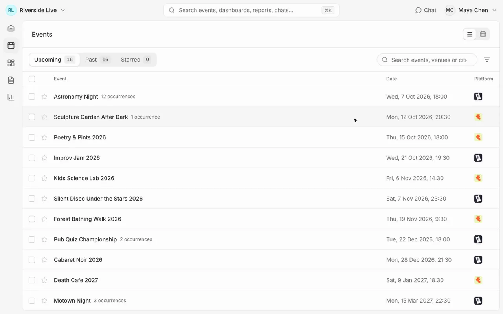
Task: Click the Event column header
Action: coord(60,79)
